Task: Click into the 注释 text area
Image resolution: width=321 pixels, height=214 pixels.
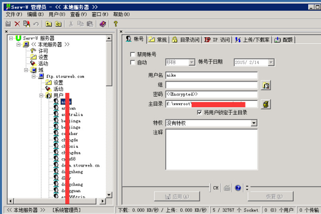Action: 211,149
